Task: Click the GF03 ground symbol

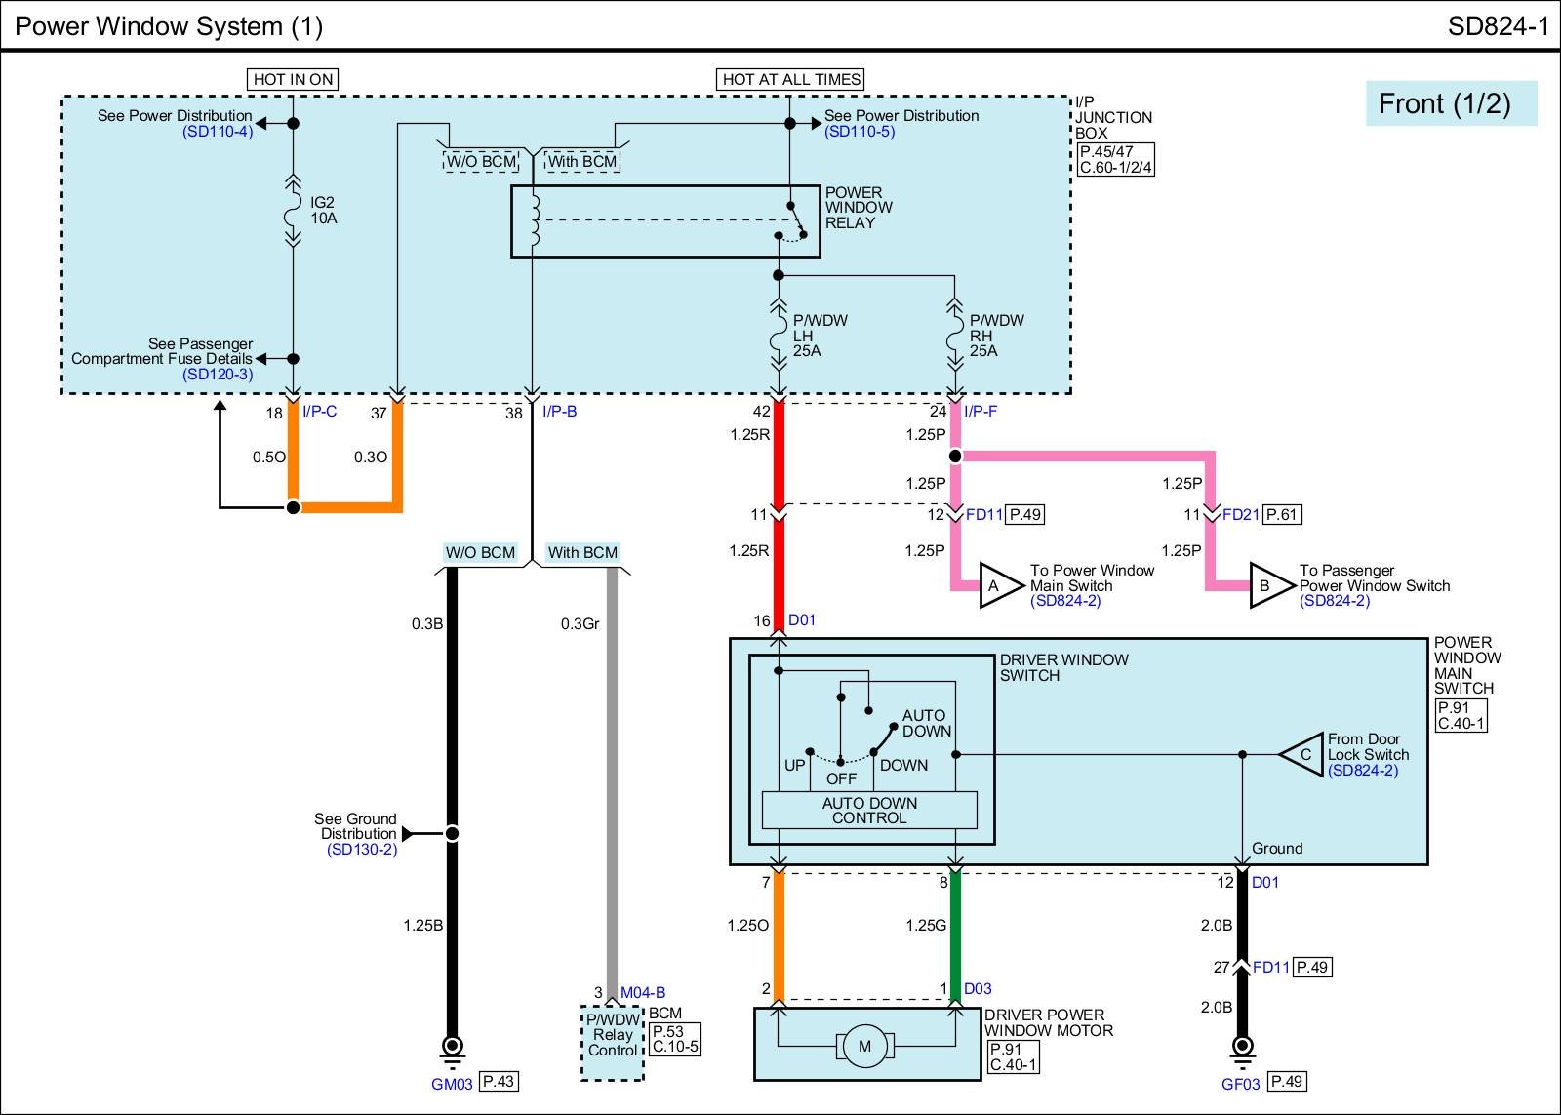Action: point(1242,1049)
